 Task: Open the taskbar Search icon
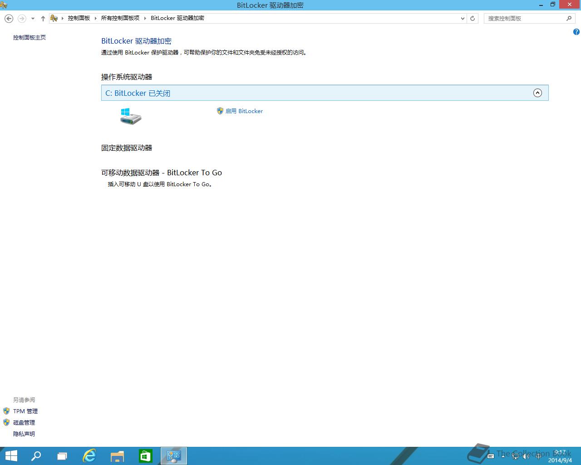coord(36,456)
